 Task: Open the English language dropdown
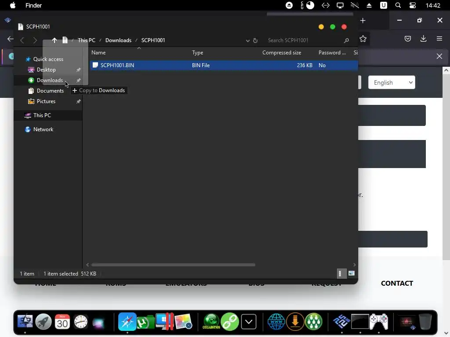[x=392, y=82]
